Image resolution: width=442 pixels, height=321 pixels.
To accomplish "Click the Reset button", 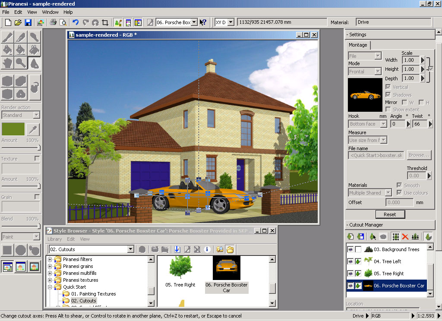I will pyautogui.click(x=390, y=214).
